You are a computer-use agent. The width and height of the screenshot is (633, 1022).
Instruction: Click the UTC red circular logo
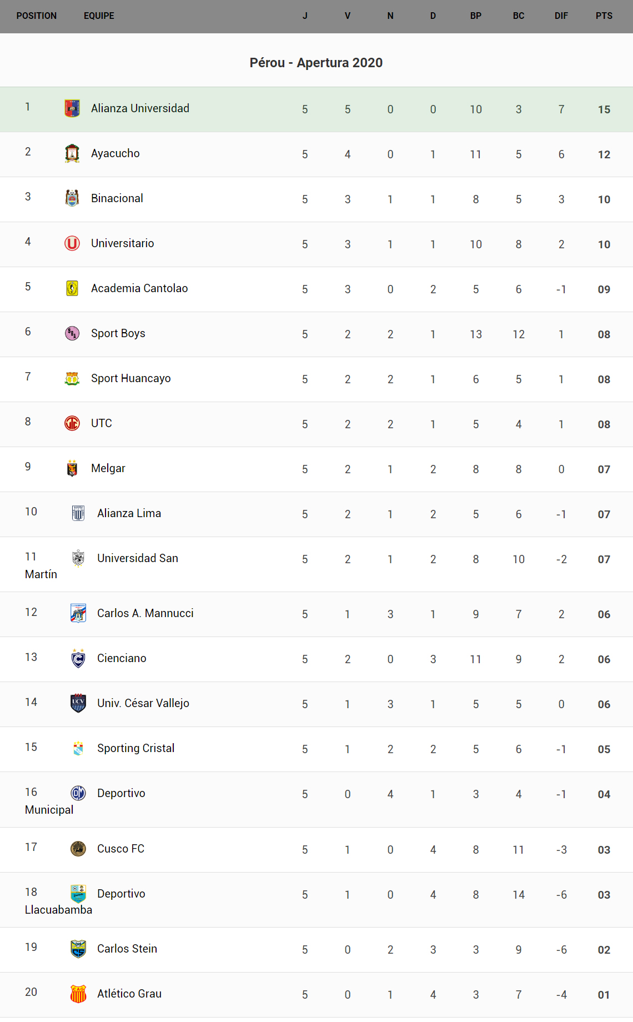pyautogui.click(x=72, y=423)
